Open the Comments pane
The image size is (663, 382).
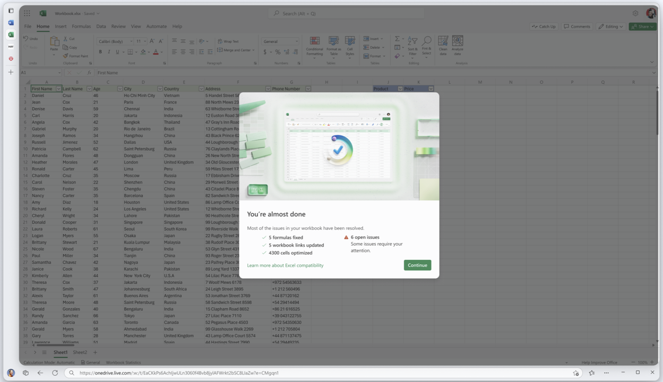577,27
